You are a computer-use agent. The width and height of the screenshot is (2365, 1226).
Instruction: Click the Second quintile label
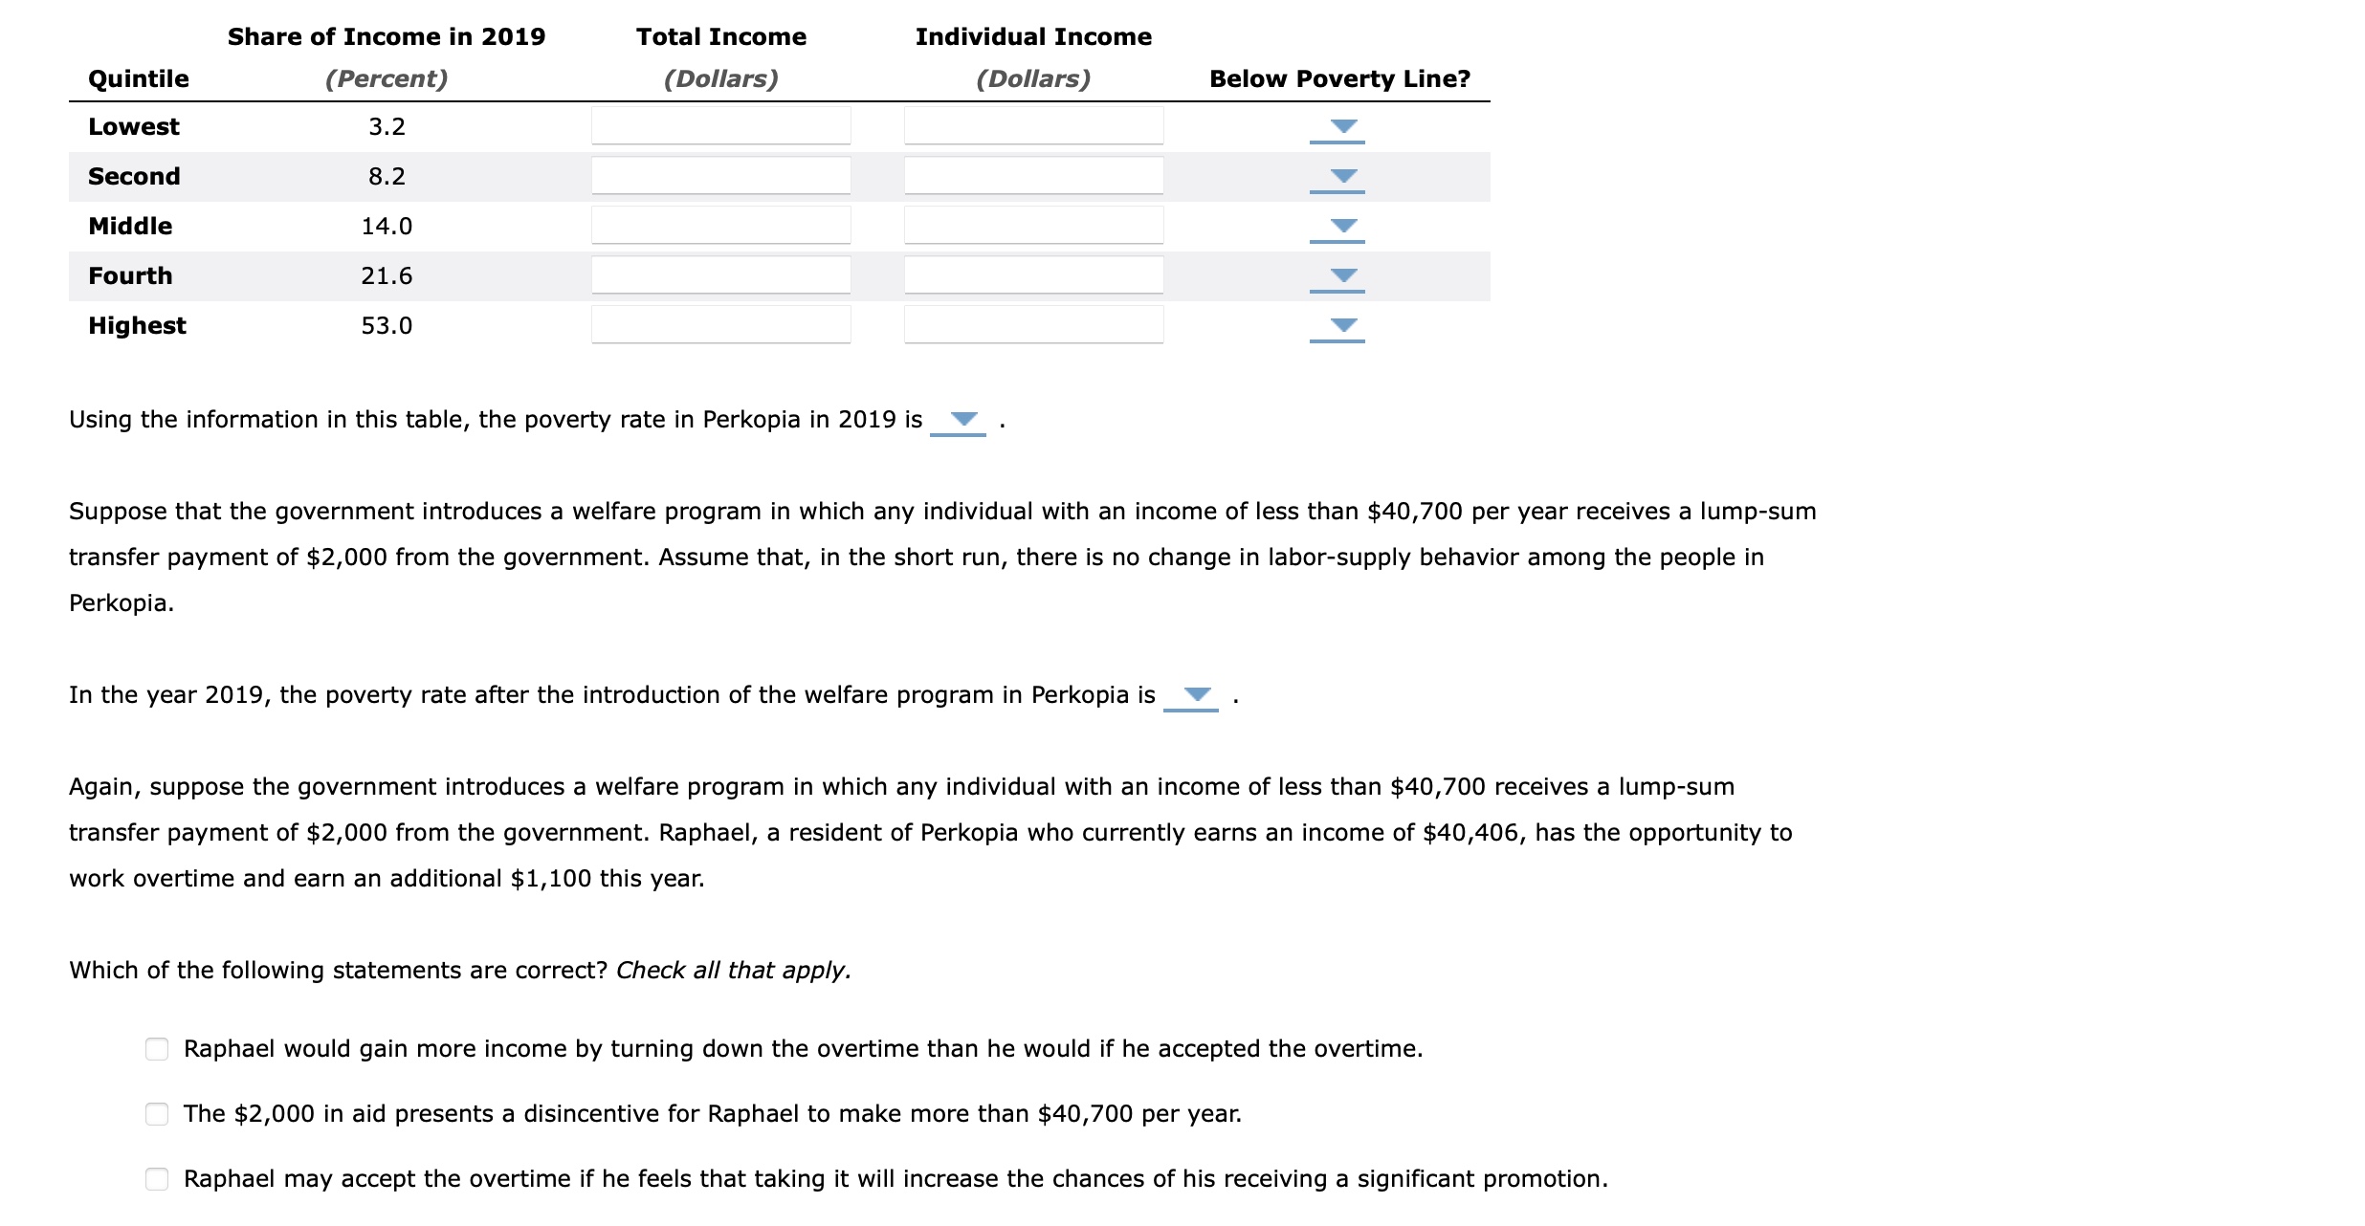(x=134, y=176)
